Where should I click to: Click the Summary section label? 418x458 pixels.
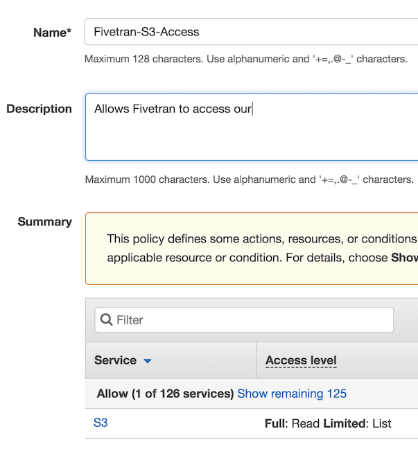(44, 222)
